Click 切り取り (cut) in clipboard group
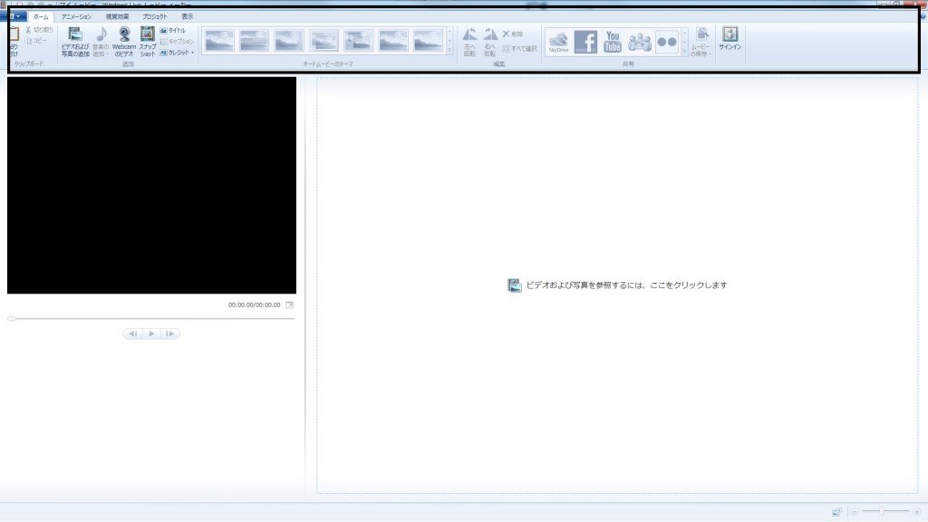928x522 pixels. coord(39,30)
